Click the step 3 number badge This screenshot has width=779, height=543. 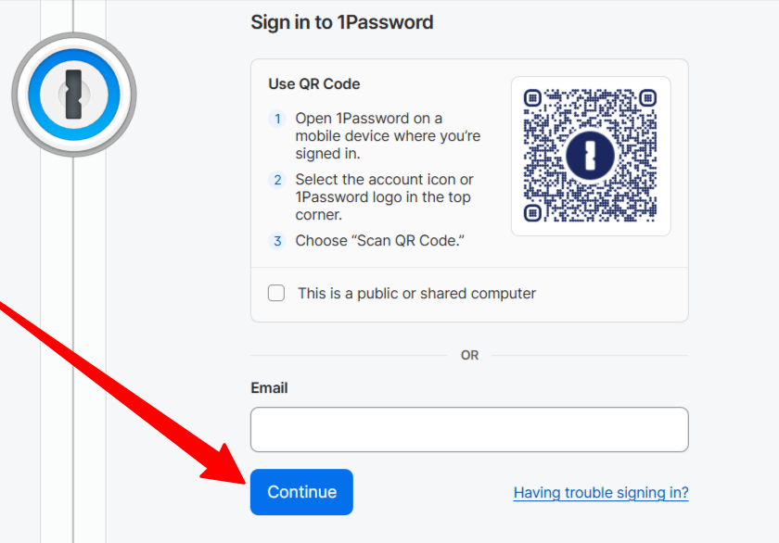click(277, 241)
